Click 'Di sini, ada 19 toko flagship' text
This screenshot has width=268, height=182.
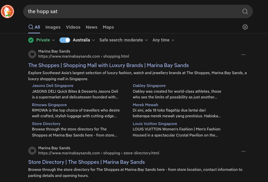(177, 113)
